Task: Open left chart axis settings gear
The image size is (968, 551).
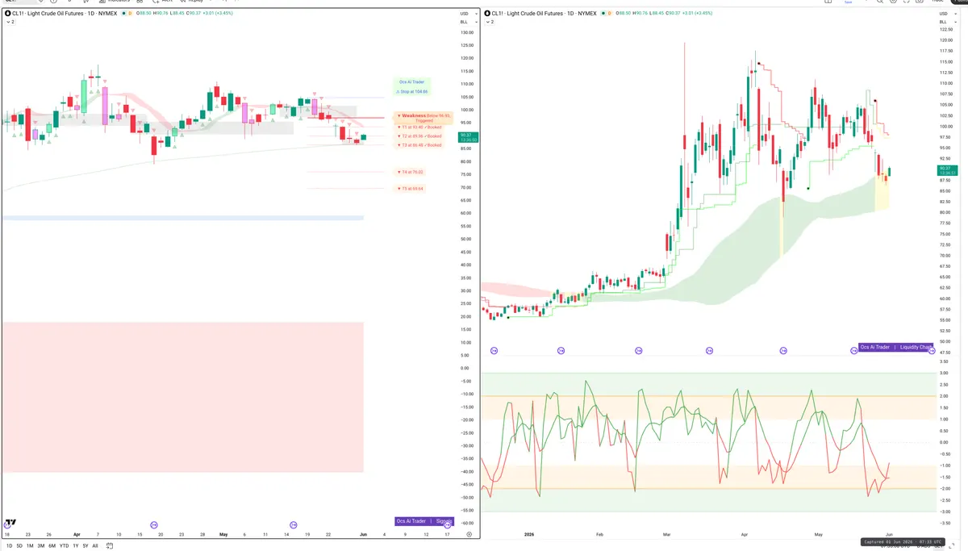Action: pyautogui.click(x=469, y=534)
